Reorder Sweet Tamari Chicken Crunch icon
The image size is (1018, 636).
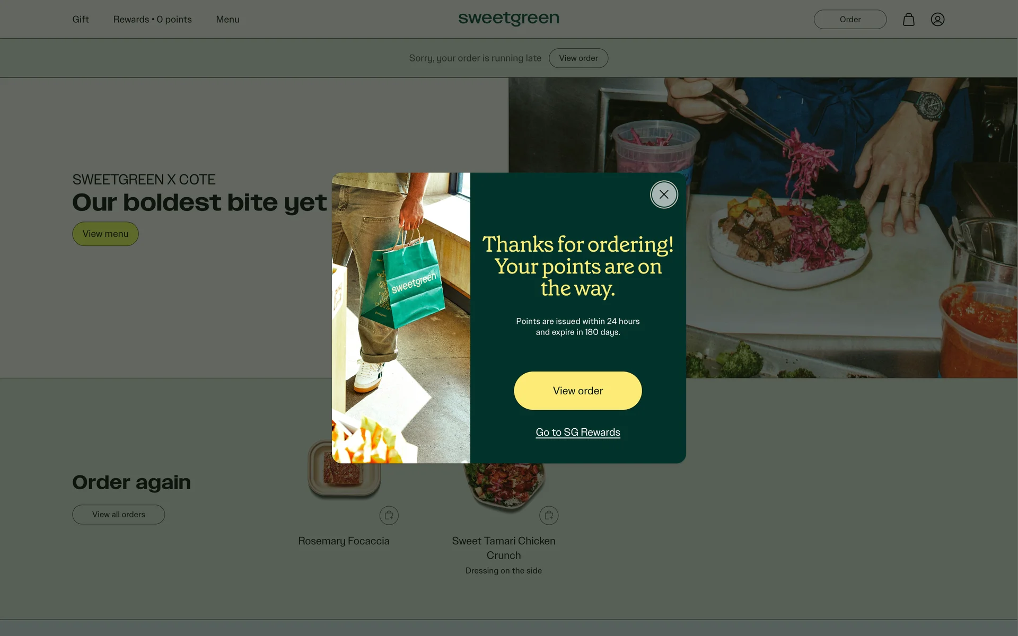[549, 515]
